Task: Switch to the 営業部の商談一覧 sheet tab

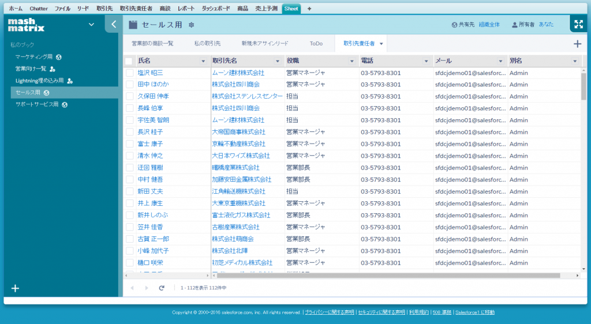Action: (x=152, y=44)
